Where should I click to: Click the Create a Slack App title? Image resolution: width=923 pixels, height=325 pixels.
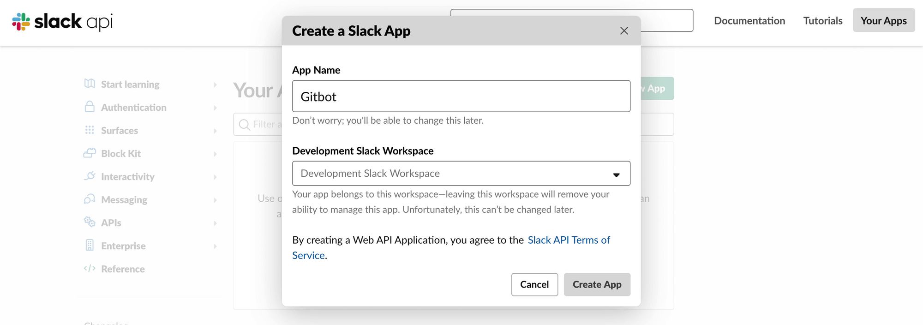coord(351,31)
